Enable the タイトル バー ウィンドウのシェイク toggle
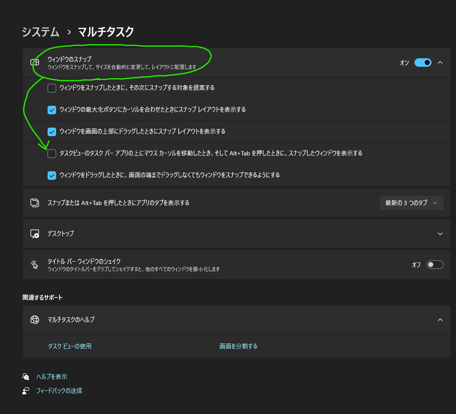Image resolution: width=456 pixels, height=414 pixels. [435, 265]
